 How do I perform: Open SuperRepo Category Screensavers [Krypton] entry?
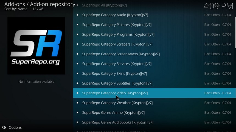154,54
